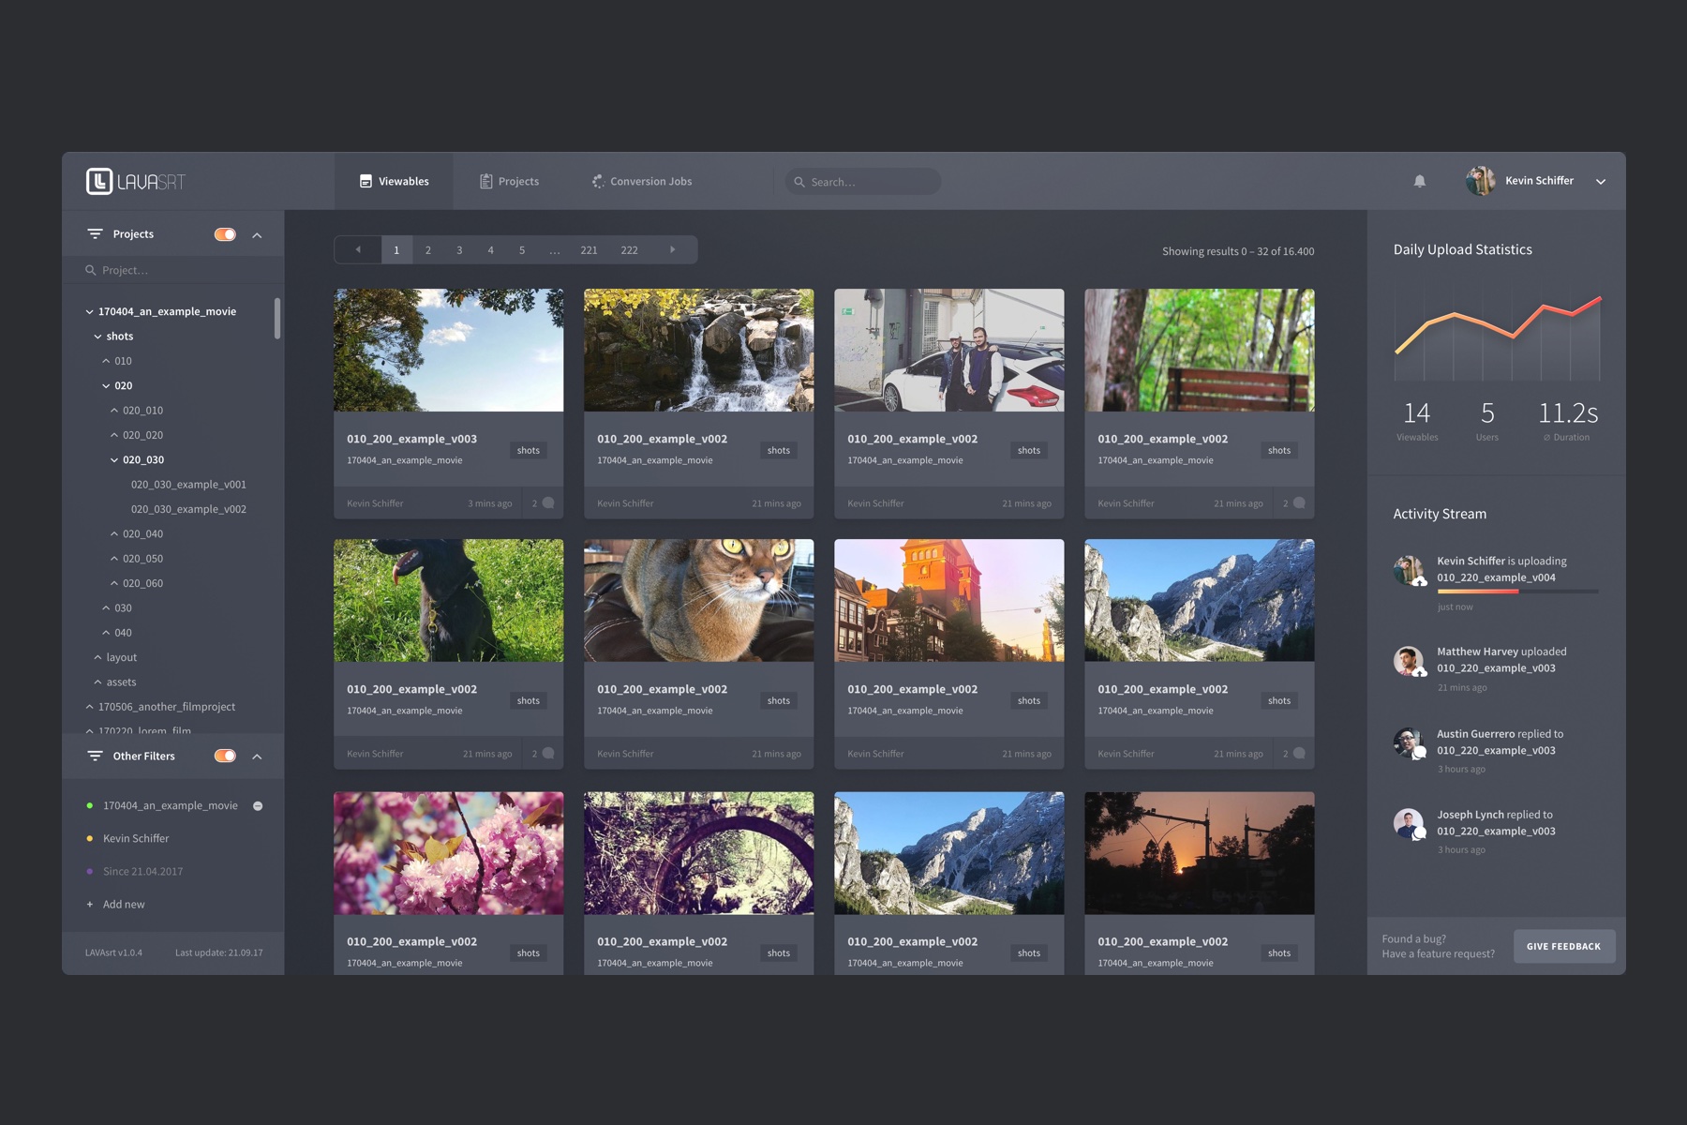Click the plus icon beside Add new
Viewport: 1687px width, 1125px height.
point(90,905)
